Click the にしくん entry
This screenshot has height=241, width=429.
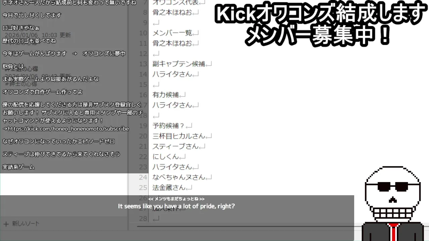click(166, 157)
